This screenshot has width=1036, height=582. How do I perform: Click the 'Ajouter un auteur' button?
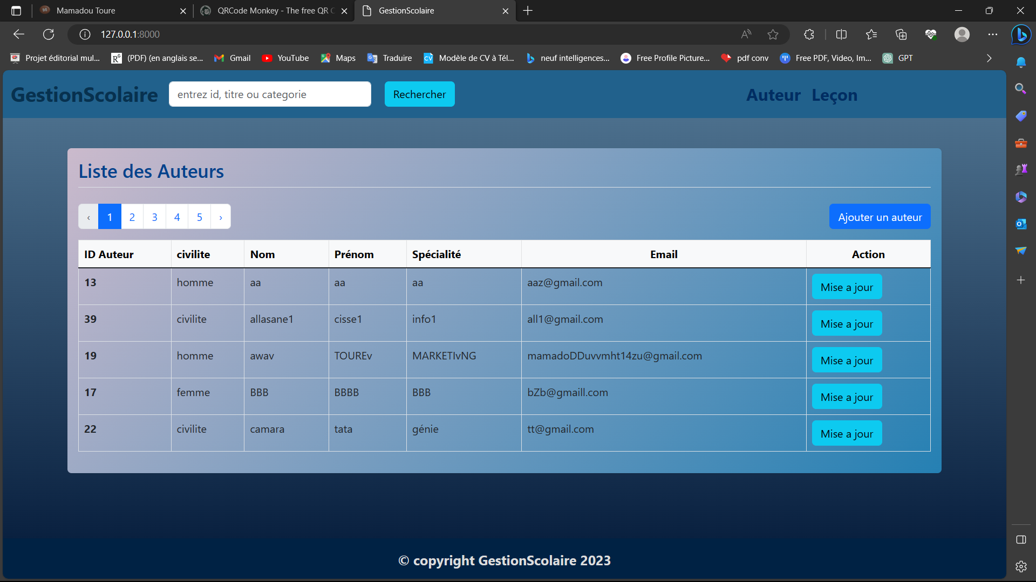point(880,217)
